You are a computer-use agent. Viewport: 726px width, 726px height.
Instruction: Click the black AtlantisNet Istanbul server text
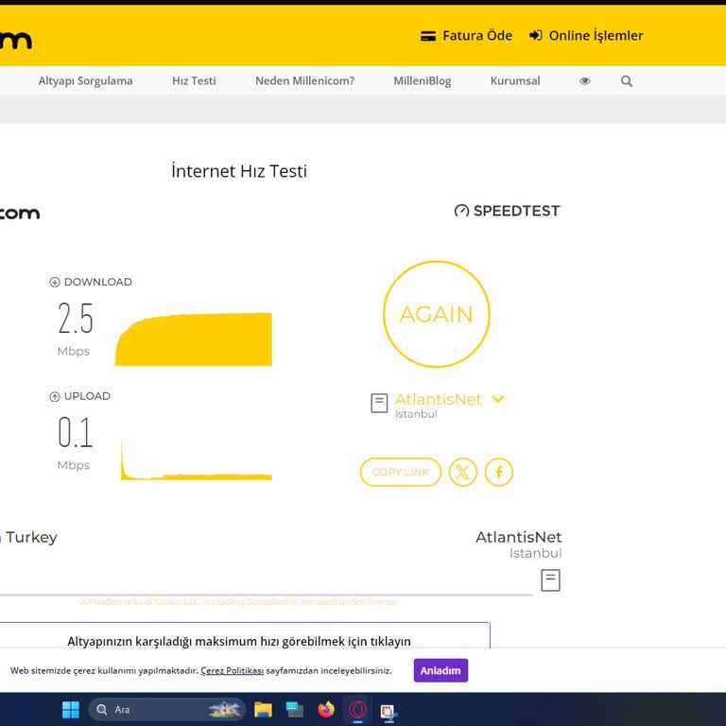click(519, 544)
